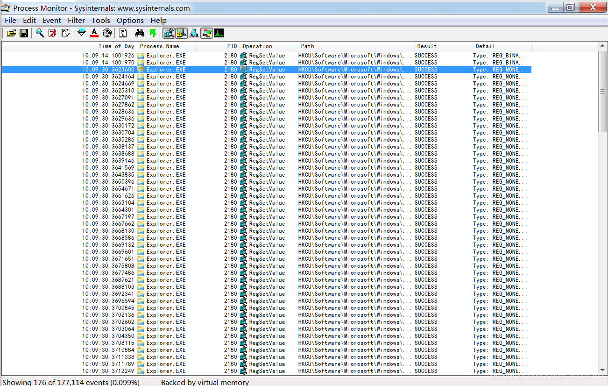Image resolution: width=608 pixels, height=386 pixels.
Task: Click the RegSetValue icon in row 10:09:30.3710884
Action: pyautogui.click(x=243, y=350)
